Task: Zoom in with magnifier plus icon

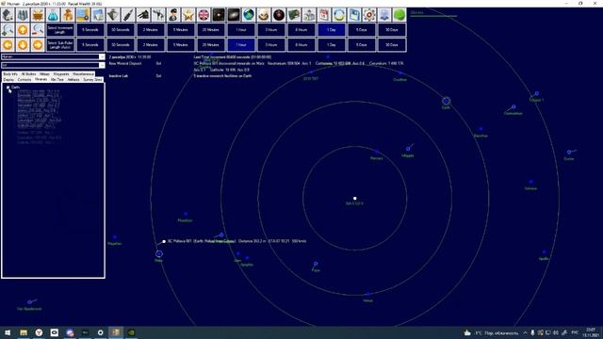Action: coord(8,29)
